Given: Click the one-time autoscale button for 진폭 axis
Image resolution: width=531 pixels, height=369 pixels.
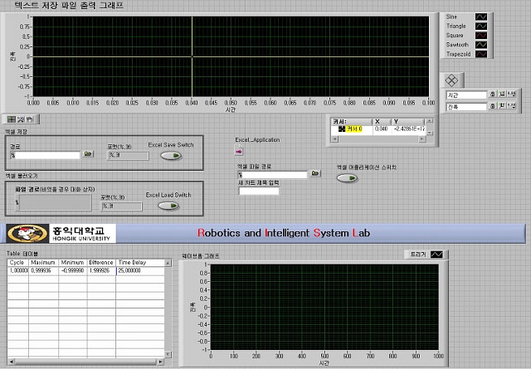Looking at the screenshot, I should [x=502, y=106].
